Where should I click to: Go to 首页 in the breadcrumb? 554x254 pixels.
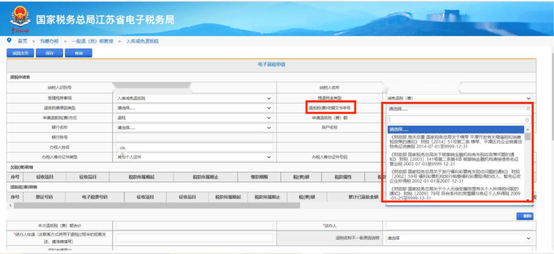click(22, 42)
